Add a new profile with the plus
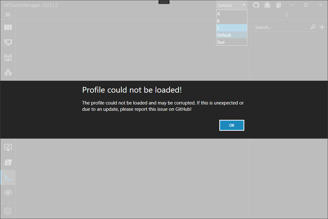This screenshot has width=328, height=219. 322,27
